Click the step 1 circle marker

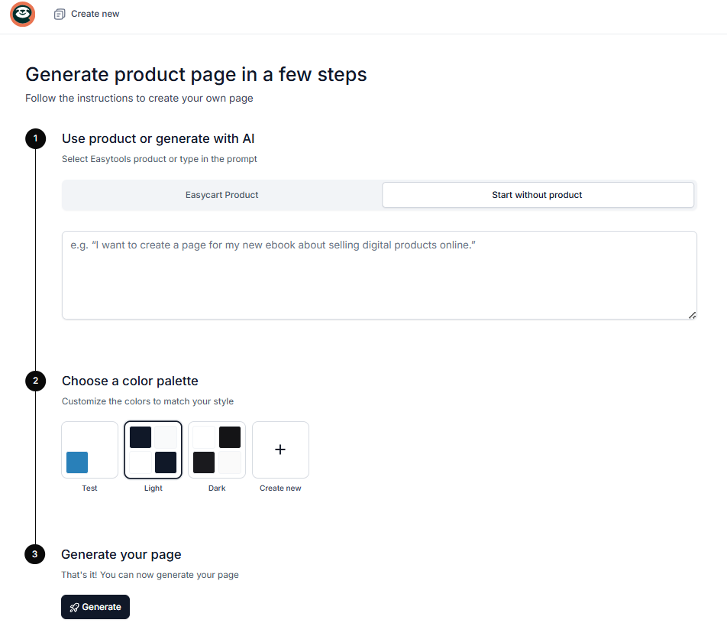pyautogui.click(x=36, y=139)
